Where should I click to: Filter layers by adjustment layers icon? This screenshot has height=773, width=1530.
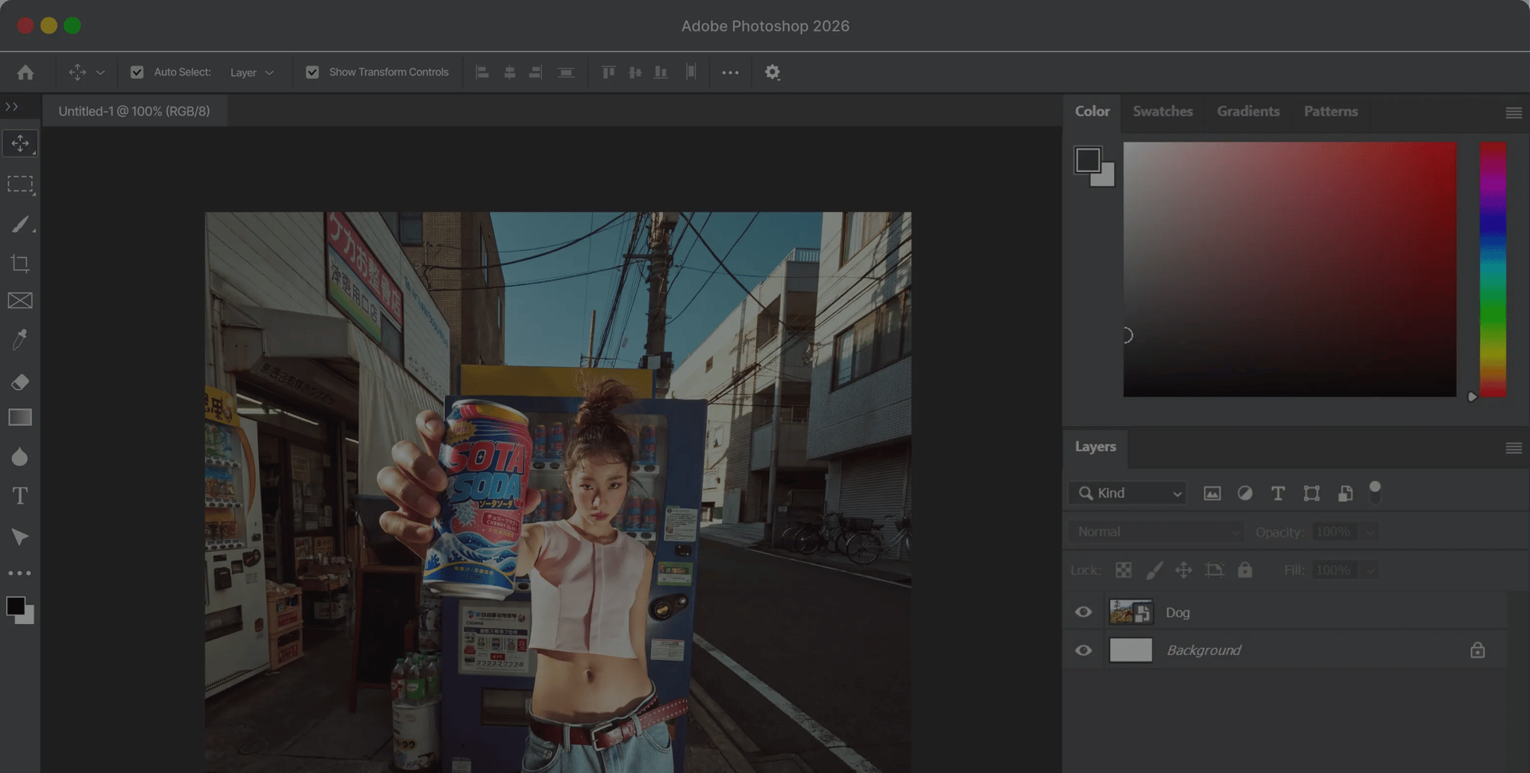pos(1245,494)
